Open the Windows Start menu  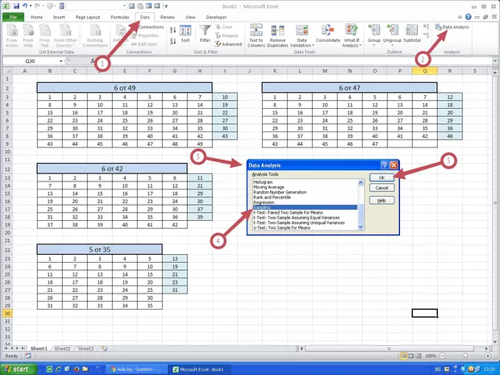(19, 369)
